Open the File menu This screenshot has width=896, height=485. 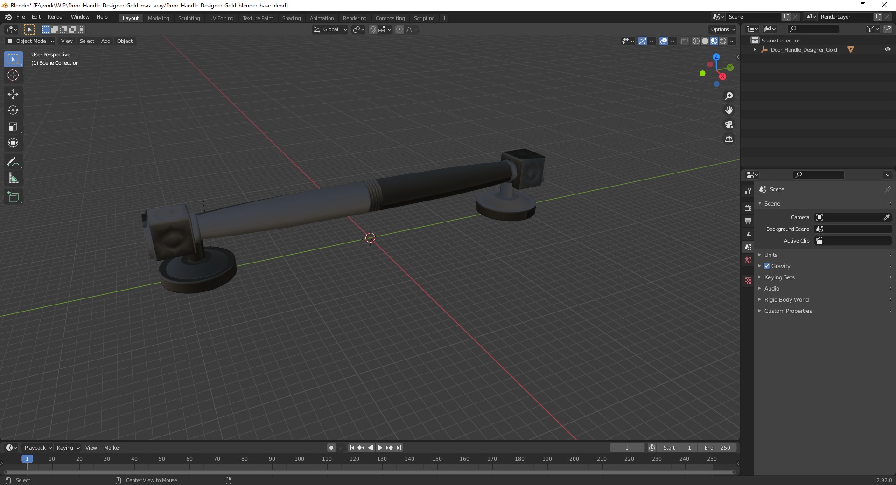pyautogui.click(x=21, y=17)
